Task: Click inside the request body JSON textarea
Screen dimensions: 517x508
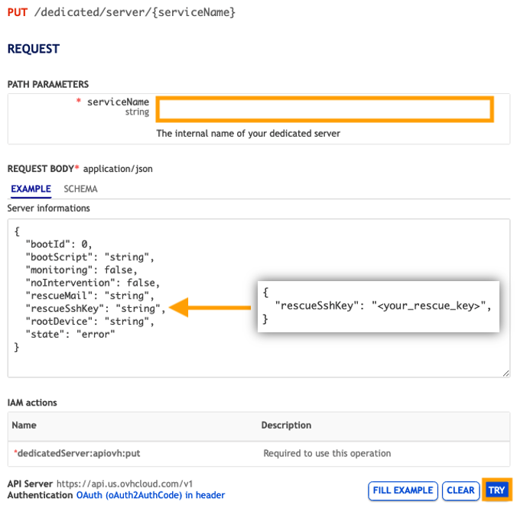Action: point(258,298)
